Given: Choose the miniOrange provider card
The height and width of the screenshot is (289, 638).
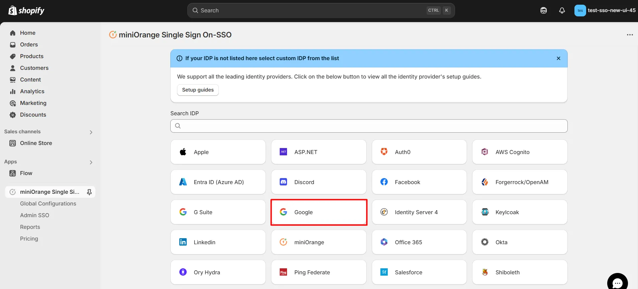Looking at the screenshot, I should tap(318, 242).
